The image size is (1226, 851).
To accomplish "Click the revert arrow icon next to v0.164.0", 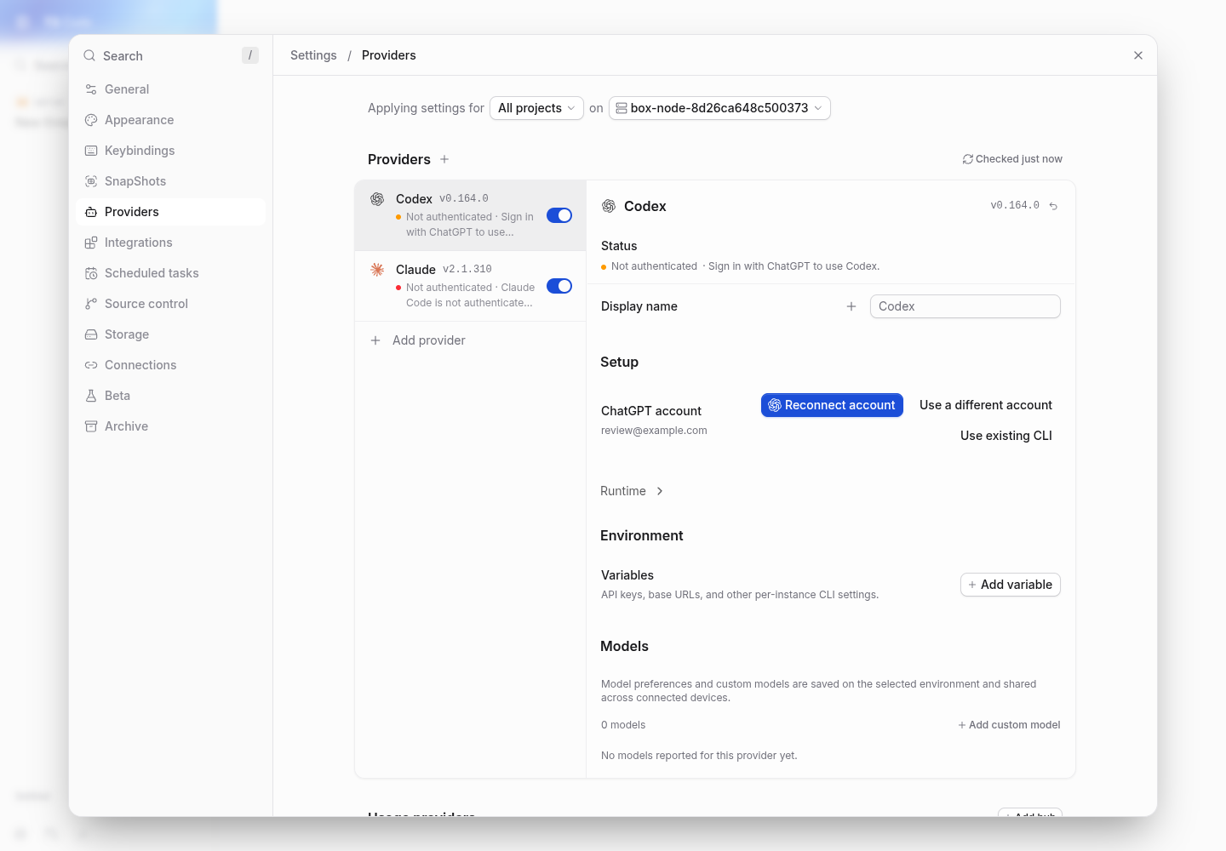I will coord(1053,206).
